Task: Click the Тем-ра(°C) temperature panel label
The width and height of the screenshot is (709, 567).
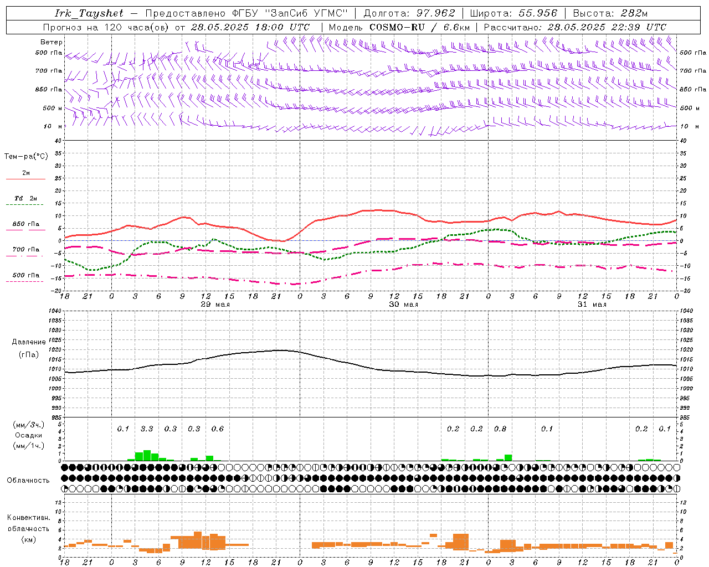Action: click(x=26, y=157)
